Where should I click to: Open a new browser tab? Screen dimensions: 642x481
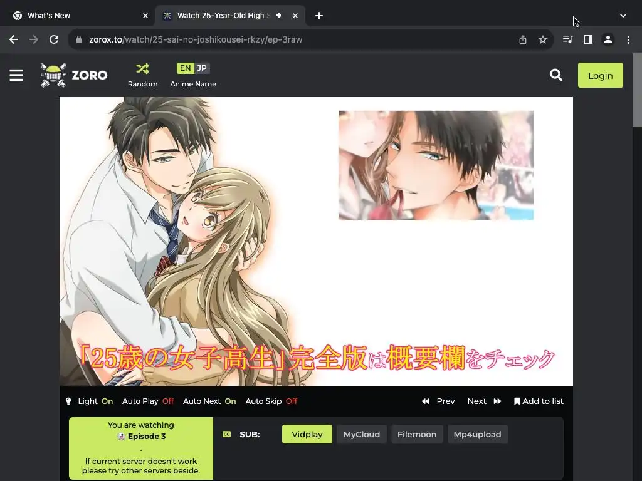[319, 16]
